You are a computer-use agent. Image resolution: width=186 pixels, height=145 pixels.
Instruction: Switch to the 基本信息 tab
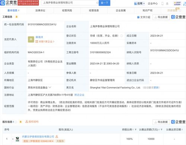(x=13, y=10)
